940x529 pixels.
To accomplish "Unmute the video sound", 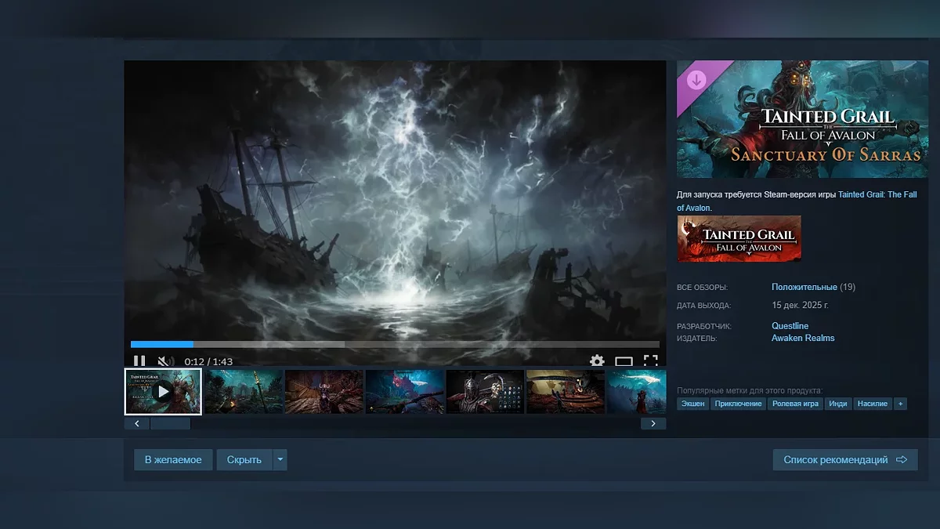I will pos(165,361).
